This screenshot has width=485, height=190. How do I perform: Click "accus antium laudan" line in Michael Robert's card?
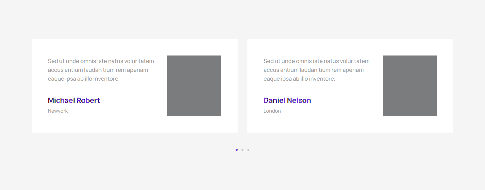pos(98,70)
